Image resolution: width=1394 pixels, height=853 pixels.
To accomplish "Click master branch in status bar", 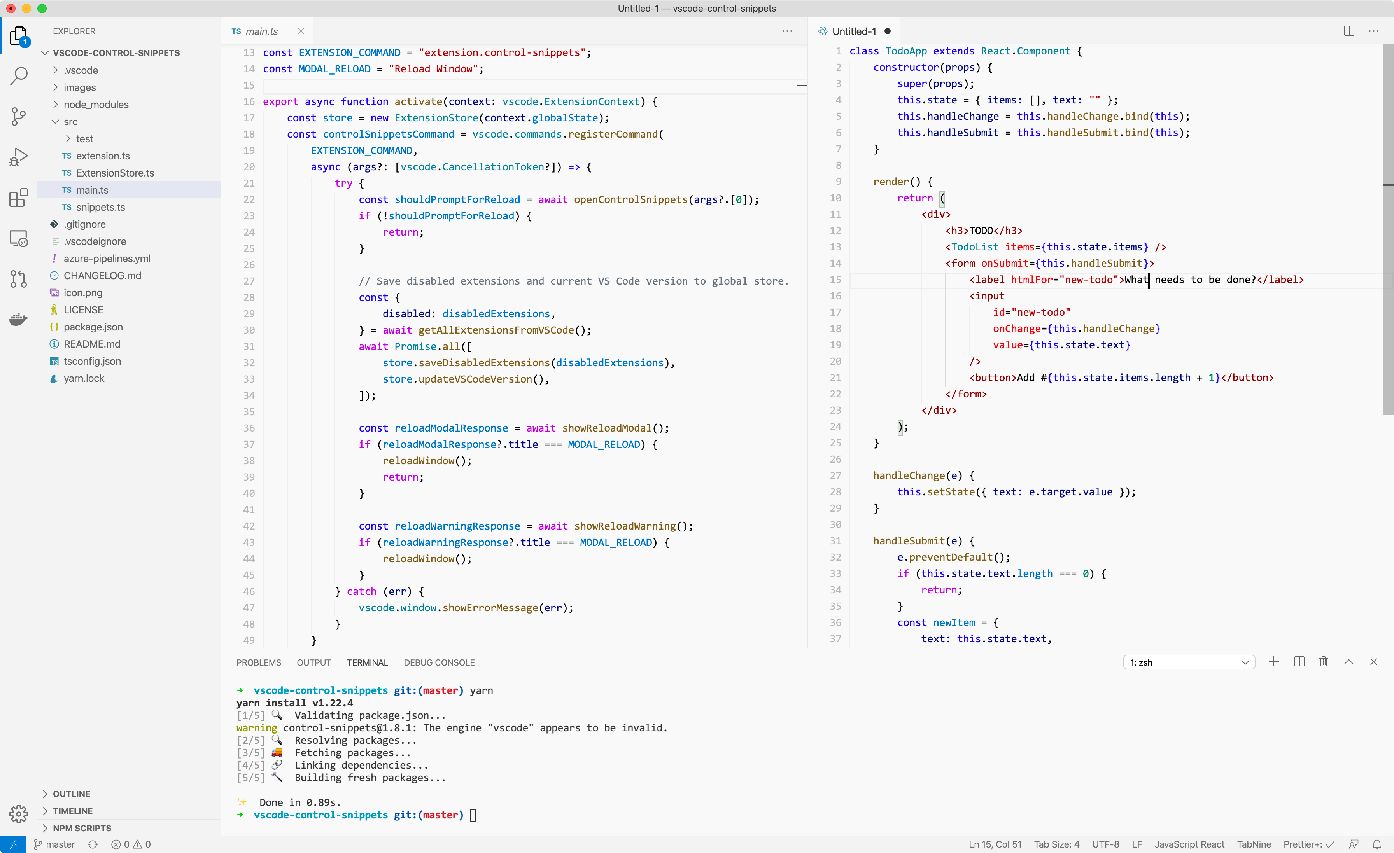I will 55,844.
